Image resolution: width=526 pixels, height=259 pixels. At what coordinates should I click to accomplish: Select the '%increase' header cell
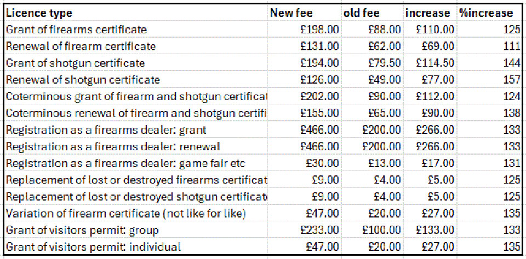(487, 13)
